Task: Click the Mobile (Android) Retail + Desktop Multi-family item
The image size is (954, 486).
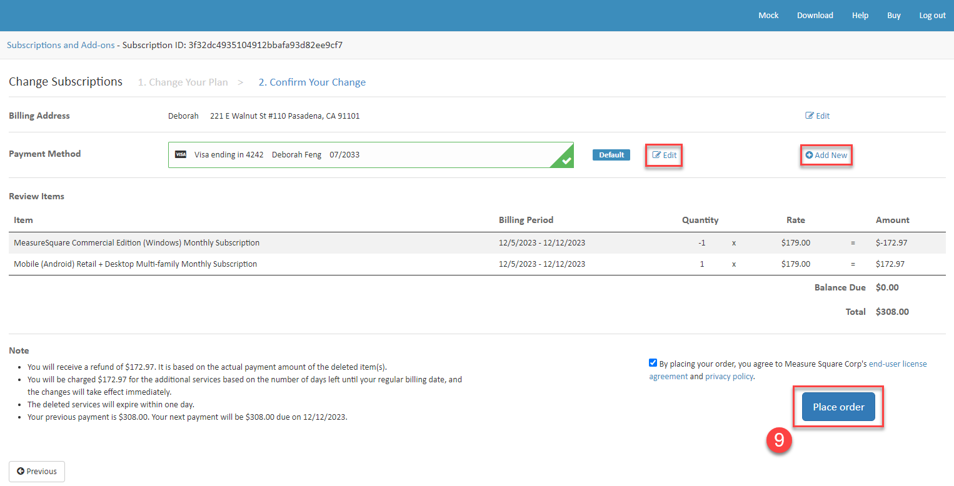Action: click(136, 264)
